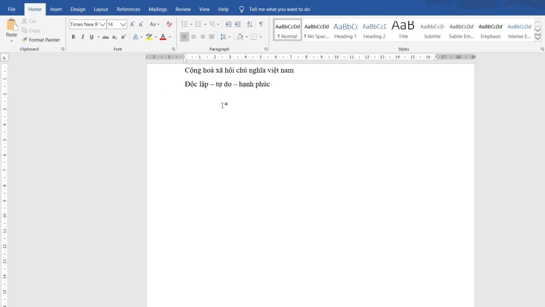The image size is (545, 307).
Task: Open the Layout ribbon tab
Action: click(x=101, y=9)
